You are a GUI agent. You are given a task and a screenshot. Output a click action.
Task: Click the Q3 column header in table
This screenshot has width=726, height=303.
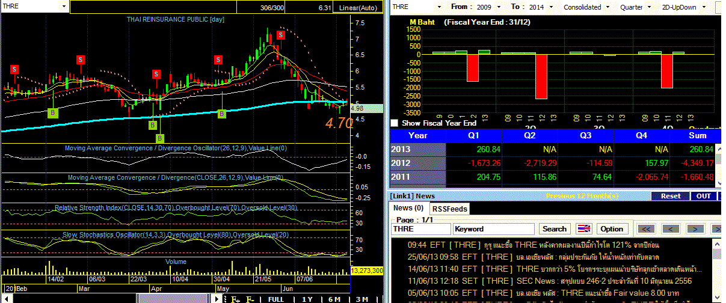[x=586, y=135]
